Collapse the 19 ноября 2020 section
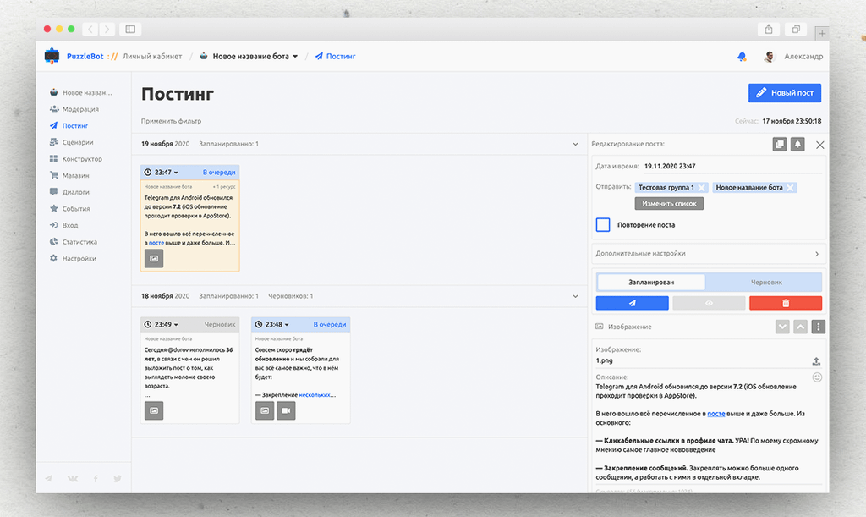This screenshot has width=866, height=517. click(575, 144)
